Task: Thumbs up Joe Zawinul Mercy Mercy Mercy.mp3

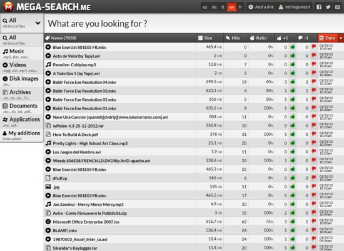Action: (x=293, y=204)
